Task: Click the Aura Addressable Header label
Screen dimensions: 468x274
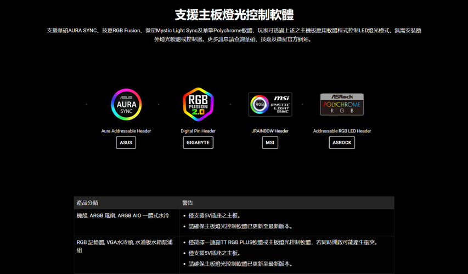Action: point(126,131)
